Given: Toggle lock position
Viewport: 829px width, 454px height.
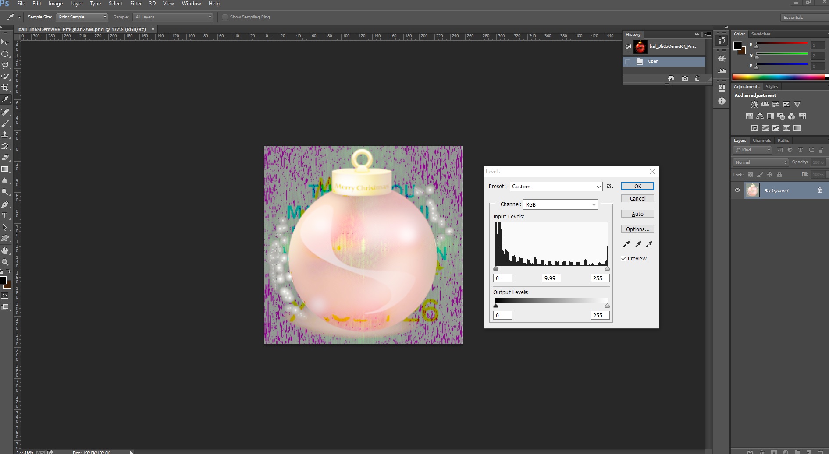Looking at the screenshot, I should point(769,175).
